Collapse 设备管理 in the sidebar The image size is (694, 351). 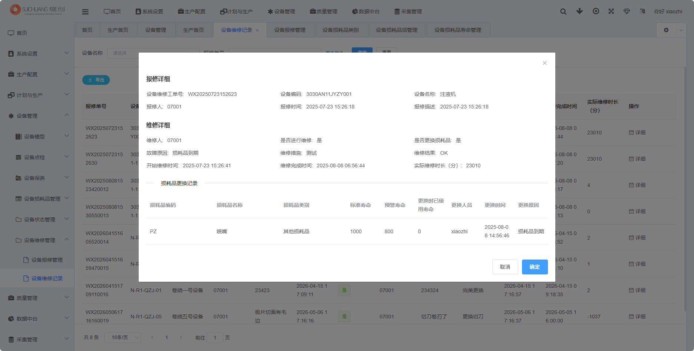tap(37, 116)
